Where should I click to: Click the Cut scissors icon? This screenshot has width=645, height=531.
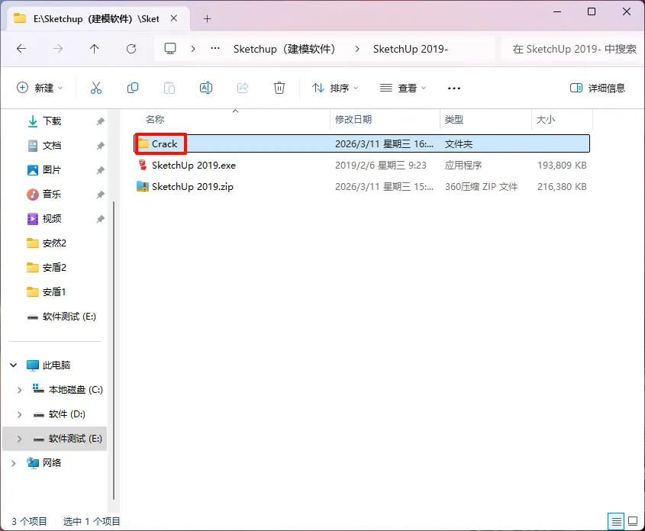point(96,88)
